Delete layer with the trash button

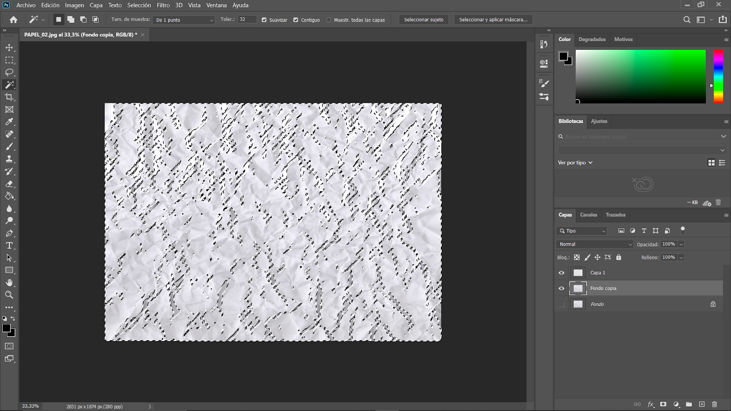click(715, 404)
